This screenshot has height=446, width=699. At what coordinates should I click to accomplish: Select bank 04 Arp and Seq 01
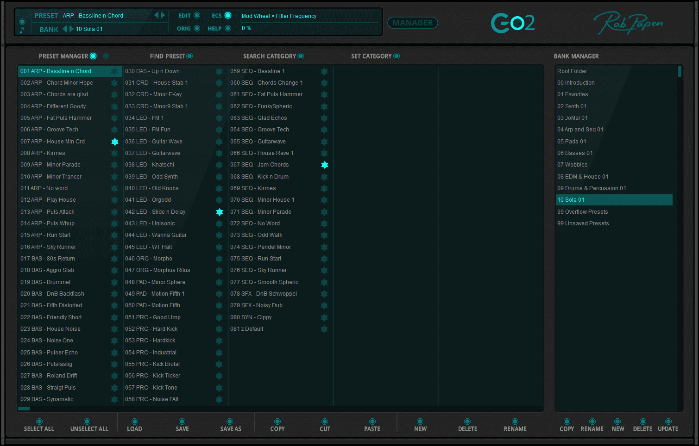(580, 130)
